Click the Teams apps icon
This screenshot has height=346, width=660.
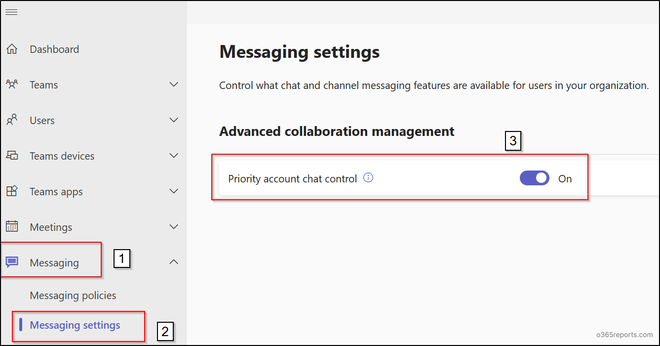(x=12, y=191)
